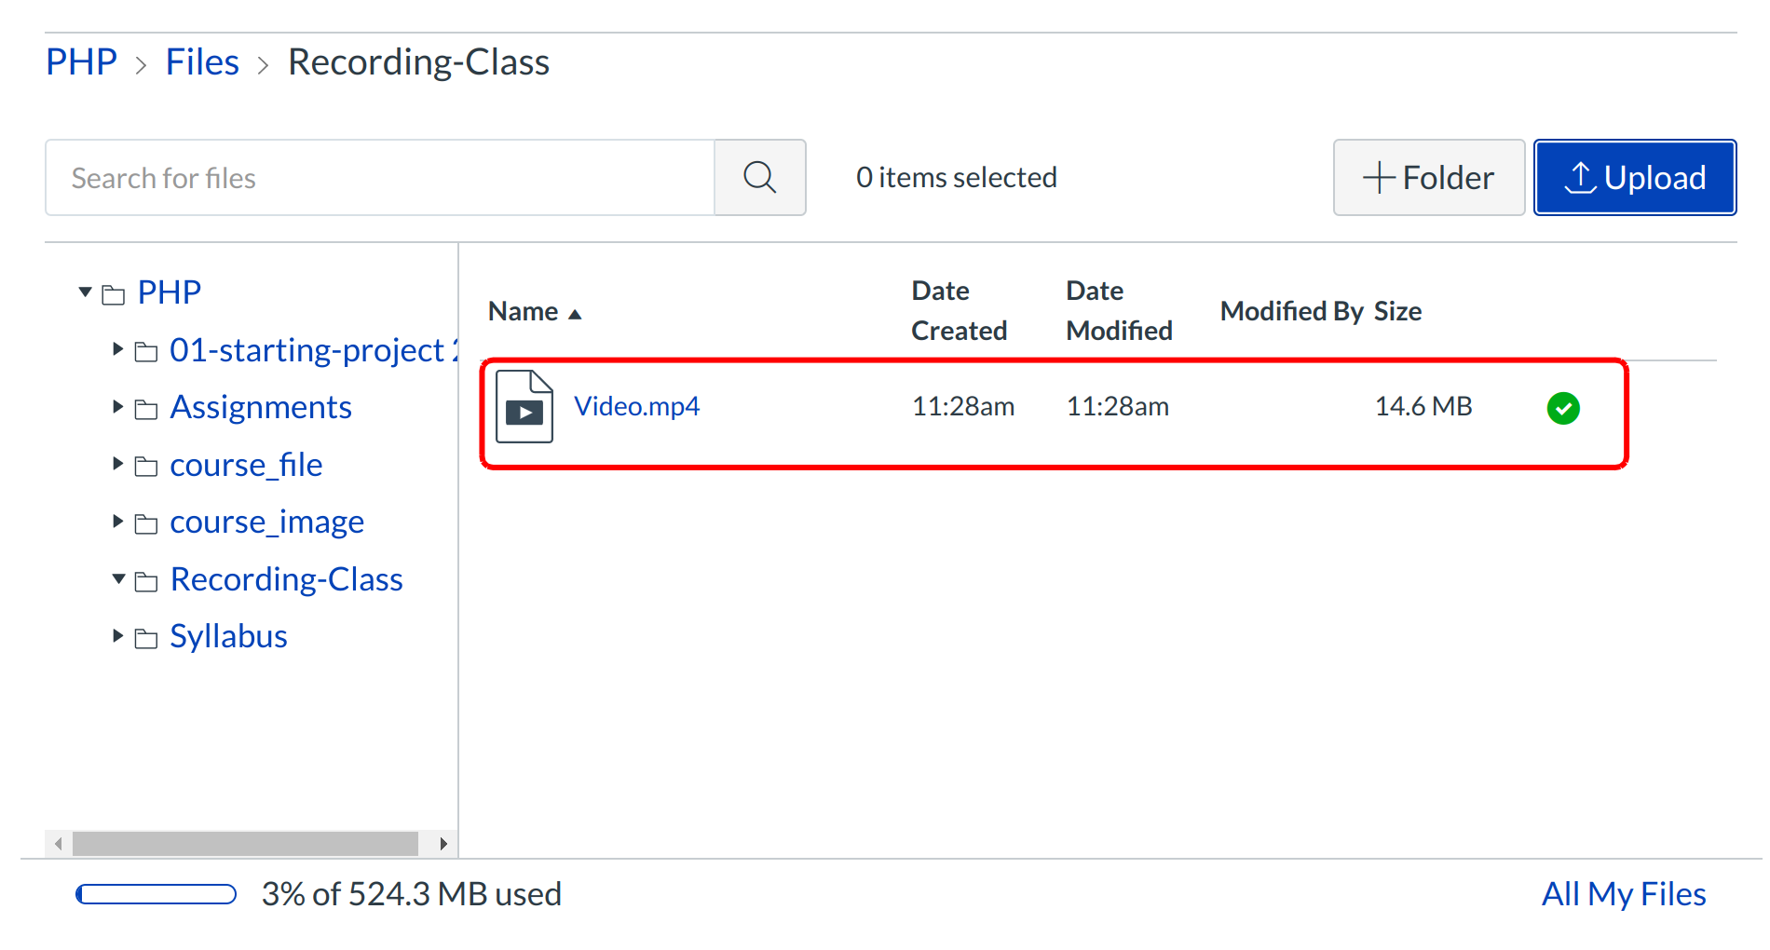
Task: Click the storage usage progress bar
Action: click(x=156, y=893)
